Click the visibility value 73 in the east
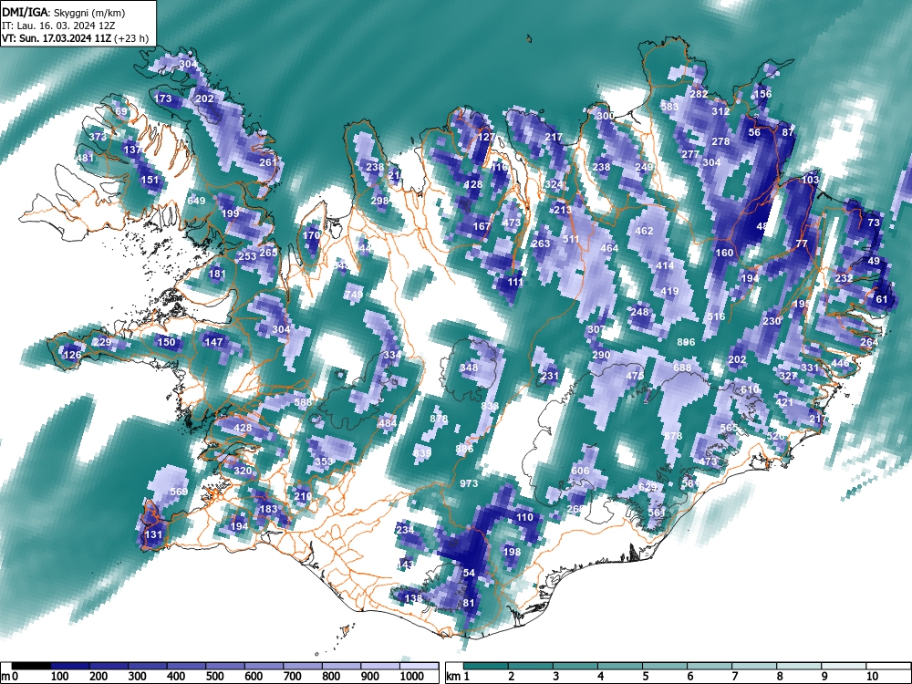The width and height of the screenshot is (912, 684). click(x=874, y=223)
